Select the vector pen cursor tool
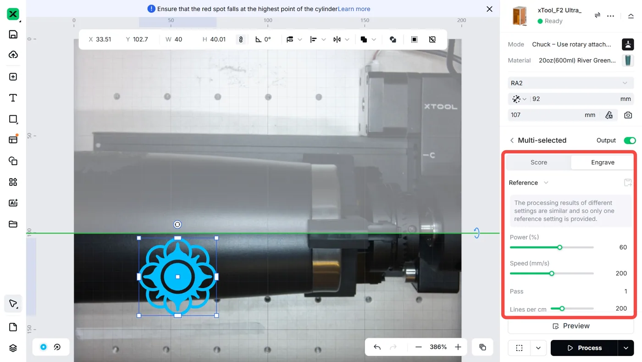The height and width of the screenshot is (362, 642). 13,304
